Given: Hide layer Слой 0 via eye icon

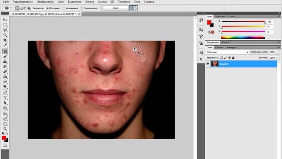Looking at the screenshot, I should pyautogui.click(x=208, y=64).
